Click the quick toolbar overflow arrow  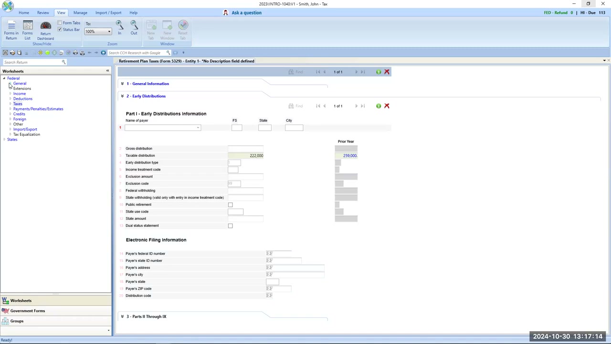coord(183,53)
